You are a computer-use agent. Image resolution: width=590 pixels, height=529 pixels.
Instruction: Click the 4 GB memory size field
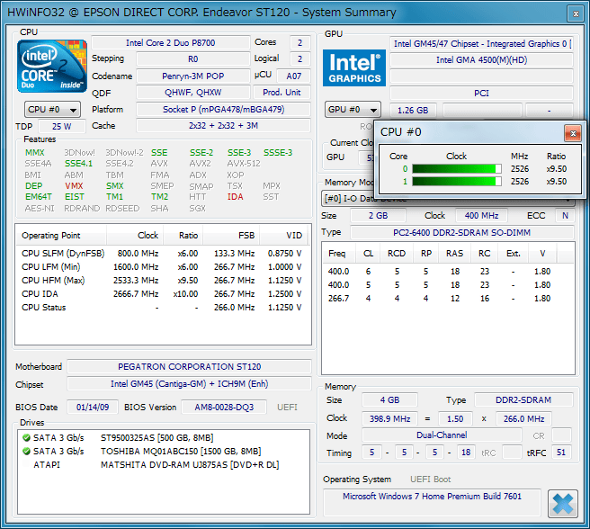389,399
